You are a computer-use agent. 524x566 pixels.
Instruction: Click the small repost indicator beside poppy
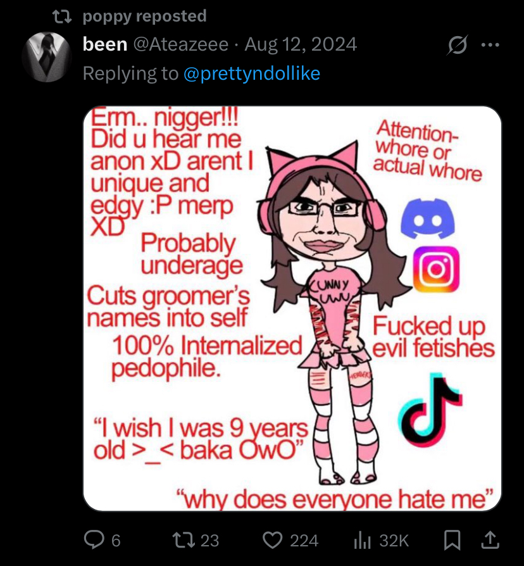click(x=62, y=16)
